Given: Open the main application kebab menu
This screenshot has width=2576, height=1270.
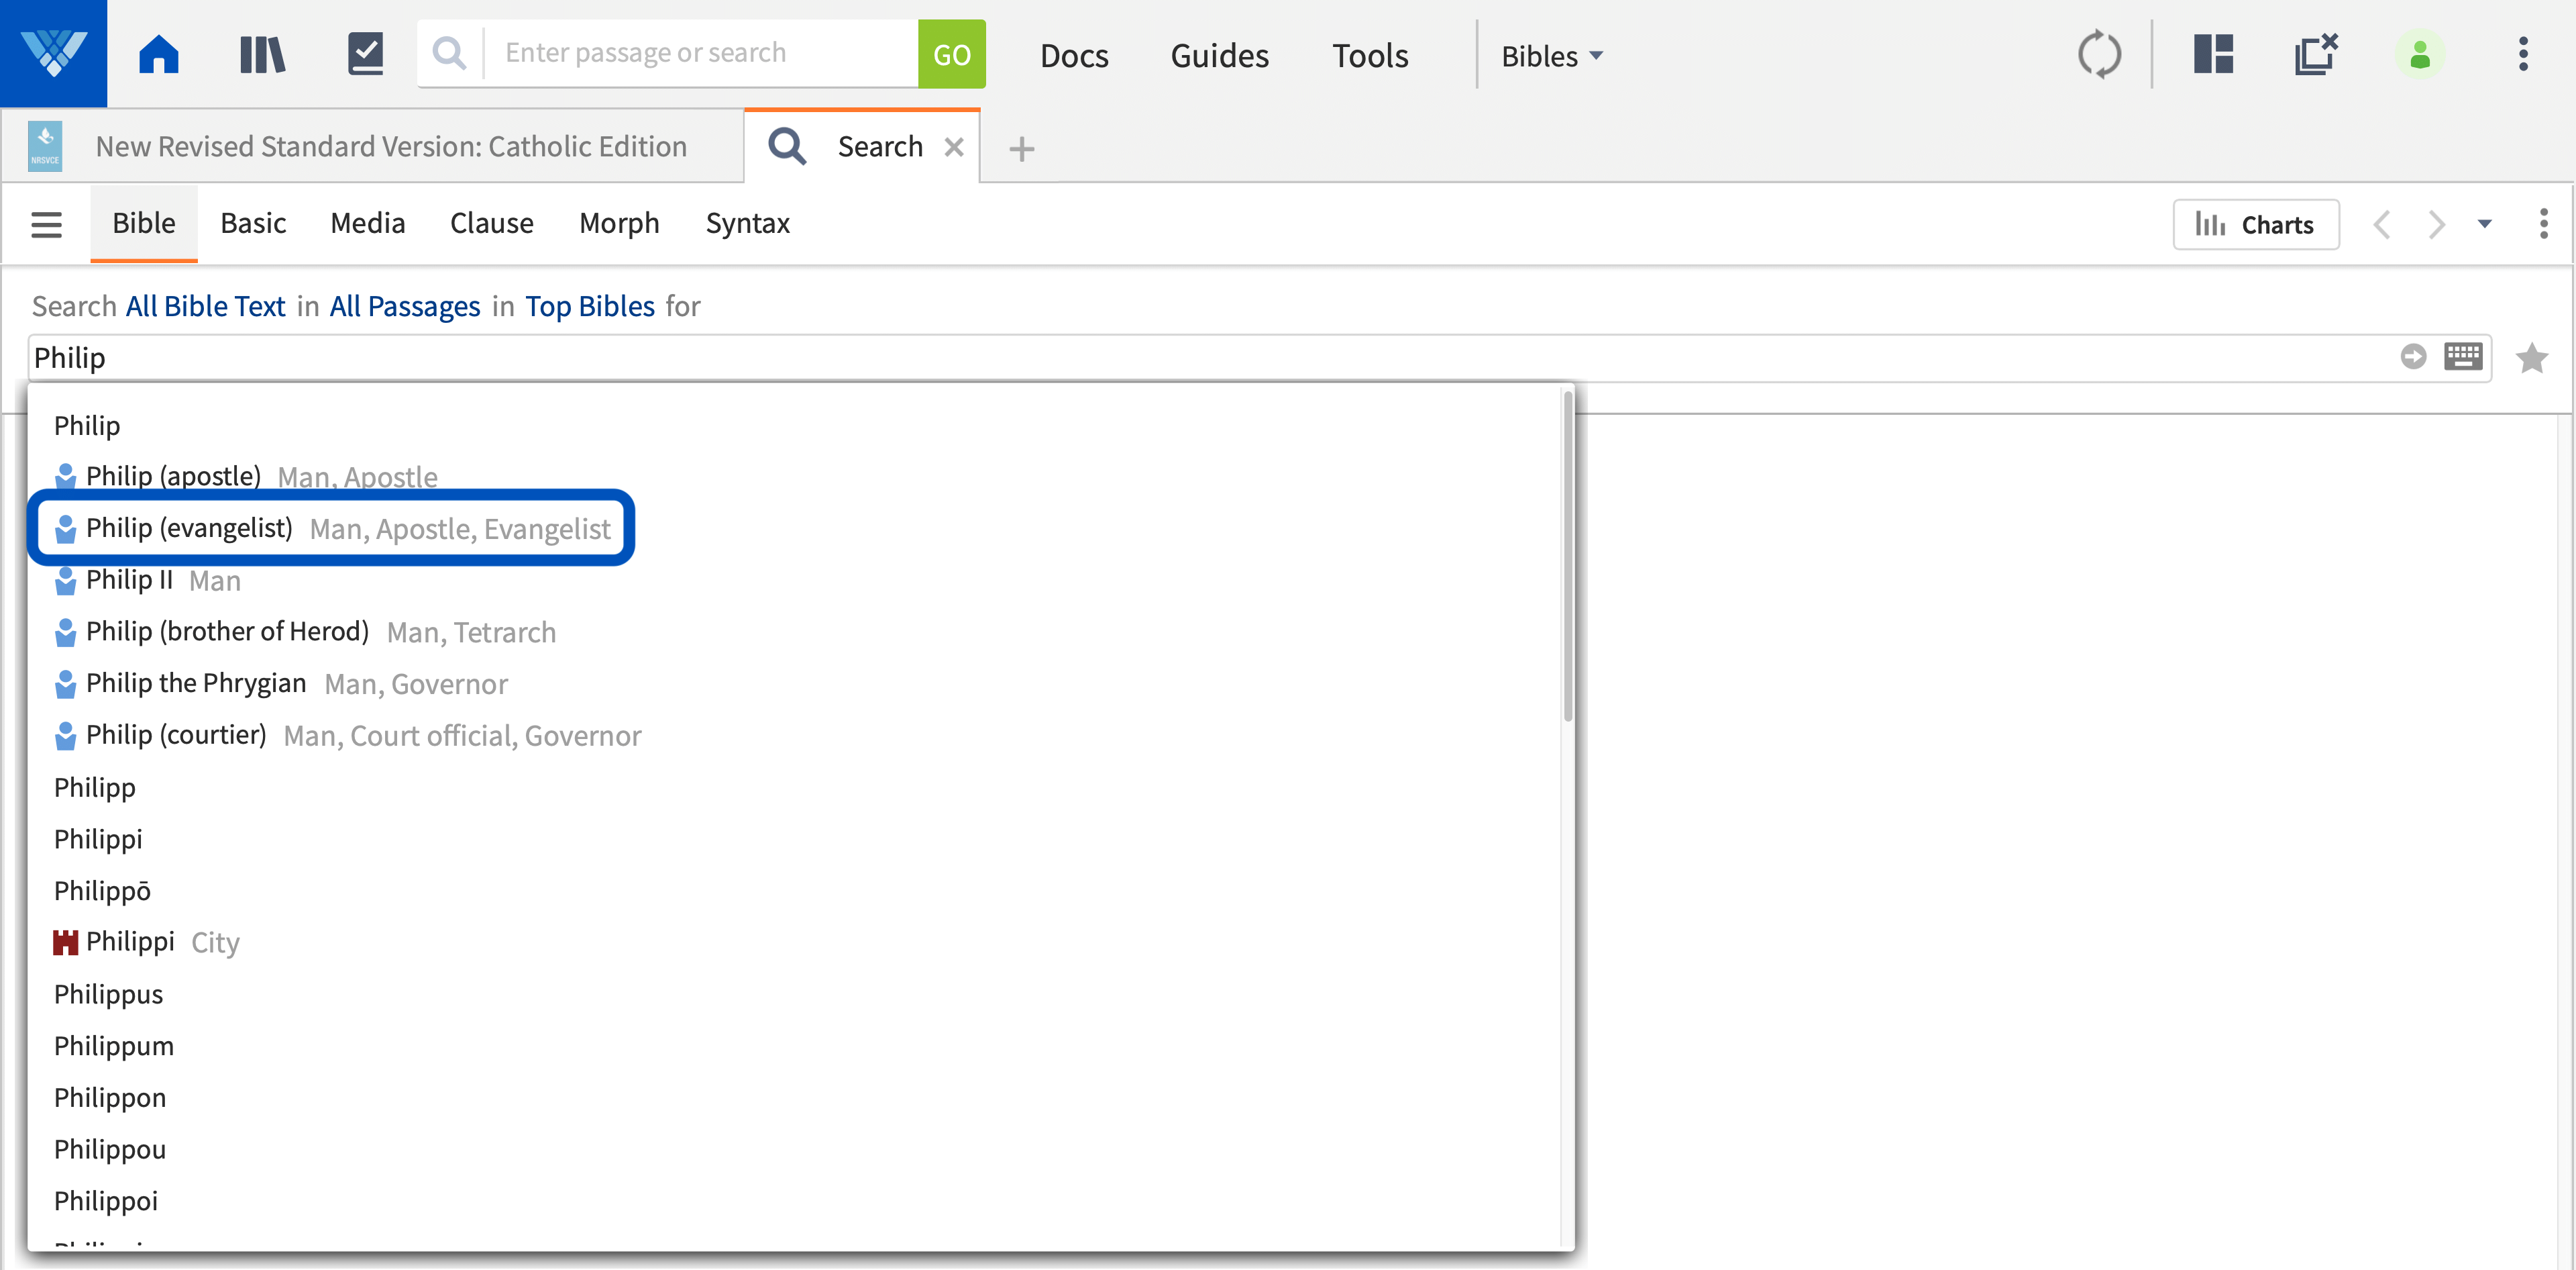Looking at the screenshot, I should click(2523, 54).
